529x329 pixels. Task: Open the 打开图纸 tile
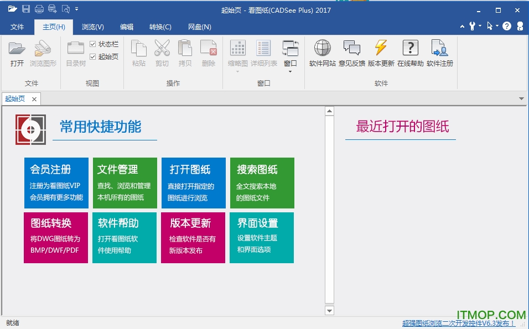[194, 183]
